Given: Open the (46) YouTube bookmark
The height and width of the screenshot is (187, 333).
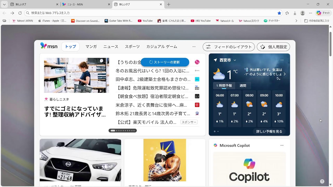Looking at the screenshot, I should click(201, 21).
